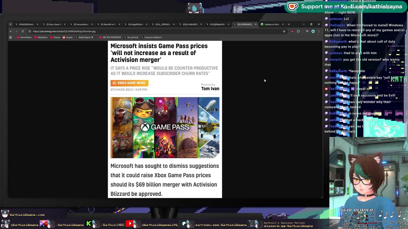
Task: Click the Ko-fi support banner
Action: 345,6
